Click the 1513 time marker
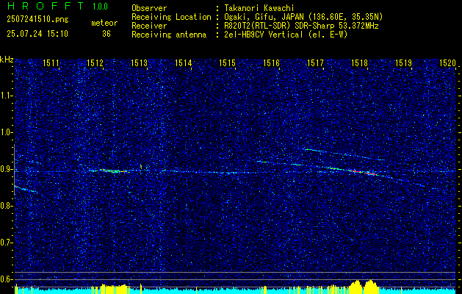Viewport: 462px width, 294px height. click(139, 62)
